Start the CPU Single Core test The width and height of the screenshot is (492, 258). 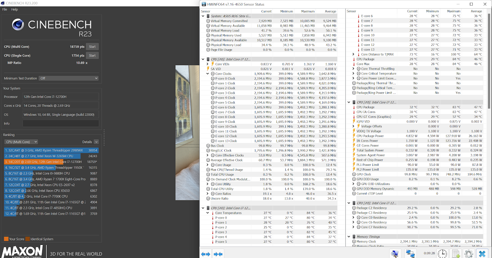[x=92, y=55]
